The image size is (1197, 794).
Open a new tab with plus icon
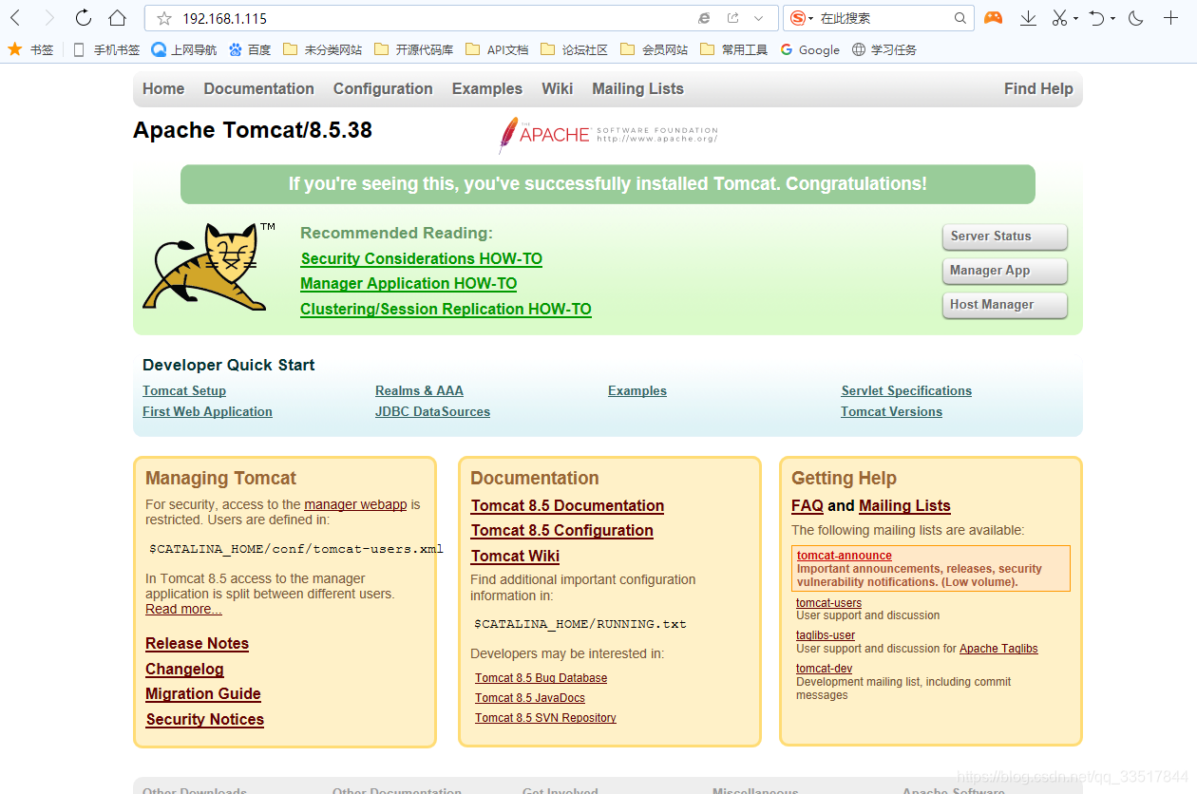pos(1170,17)
